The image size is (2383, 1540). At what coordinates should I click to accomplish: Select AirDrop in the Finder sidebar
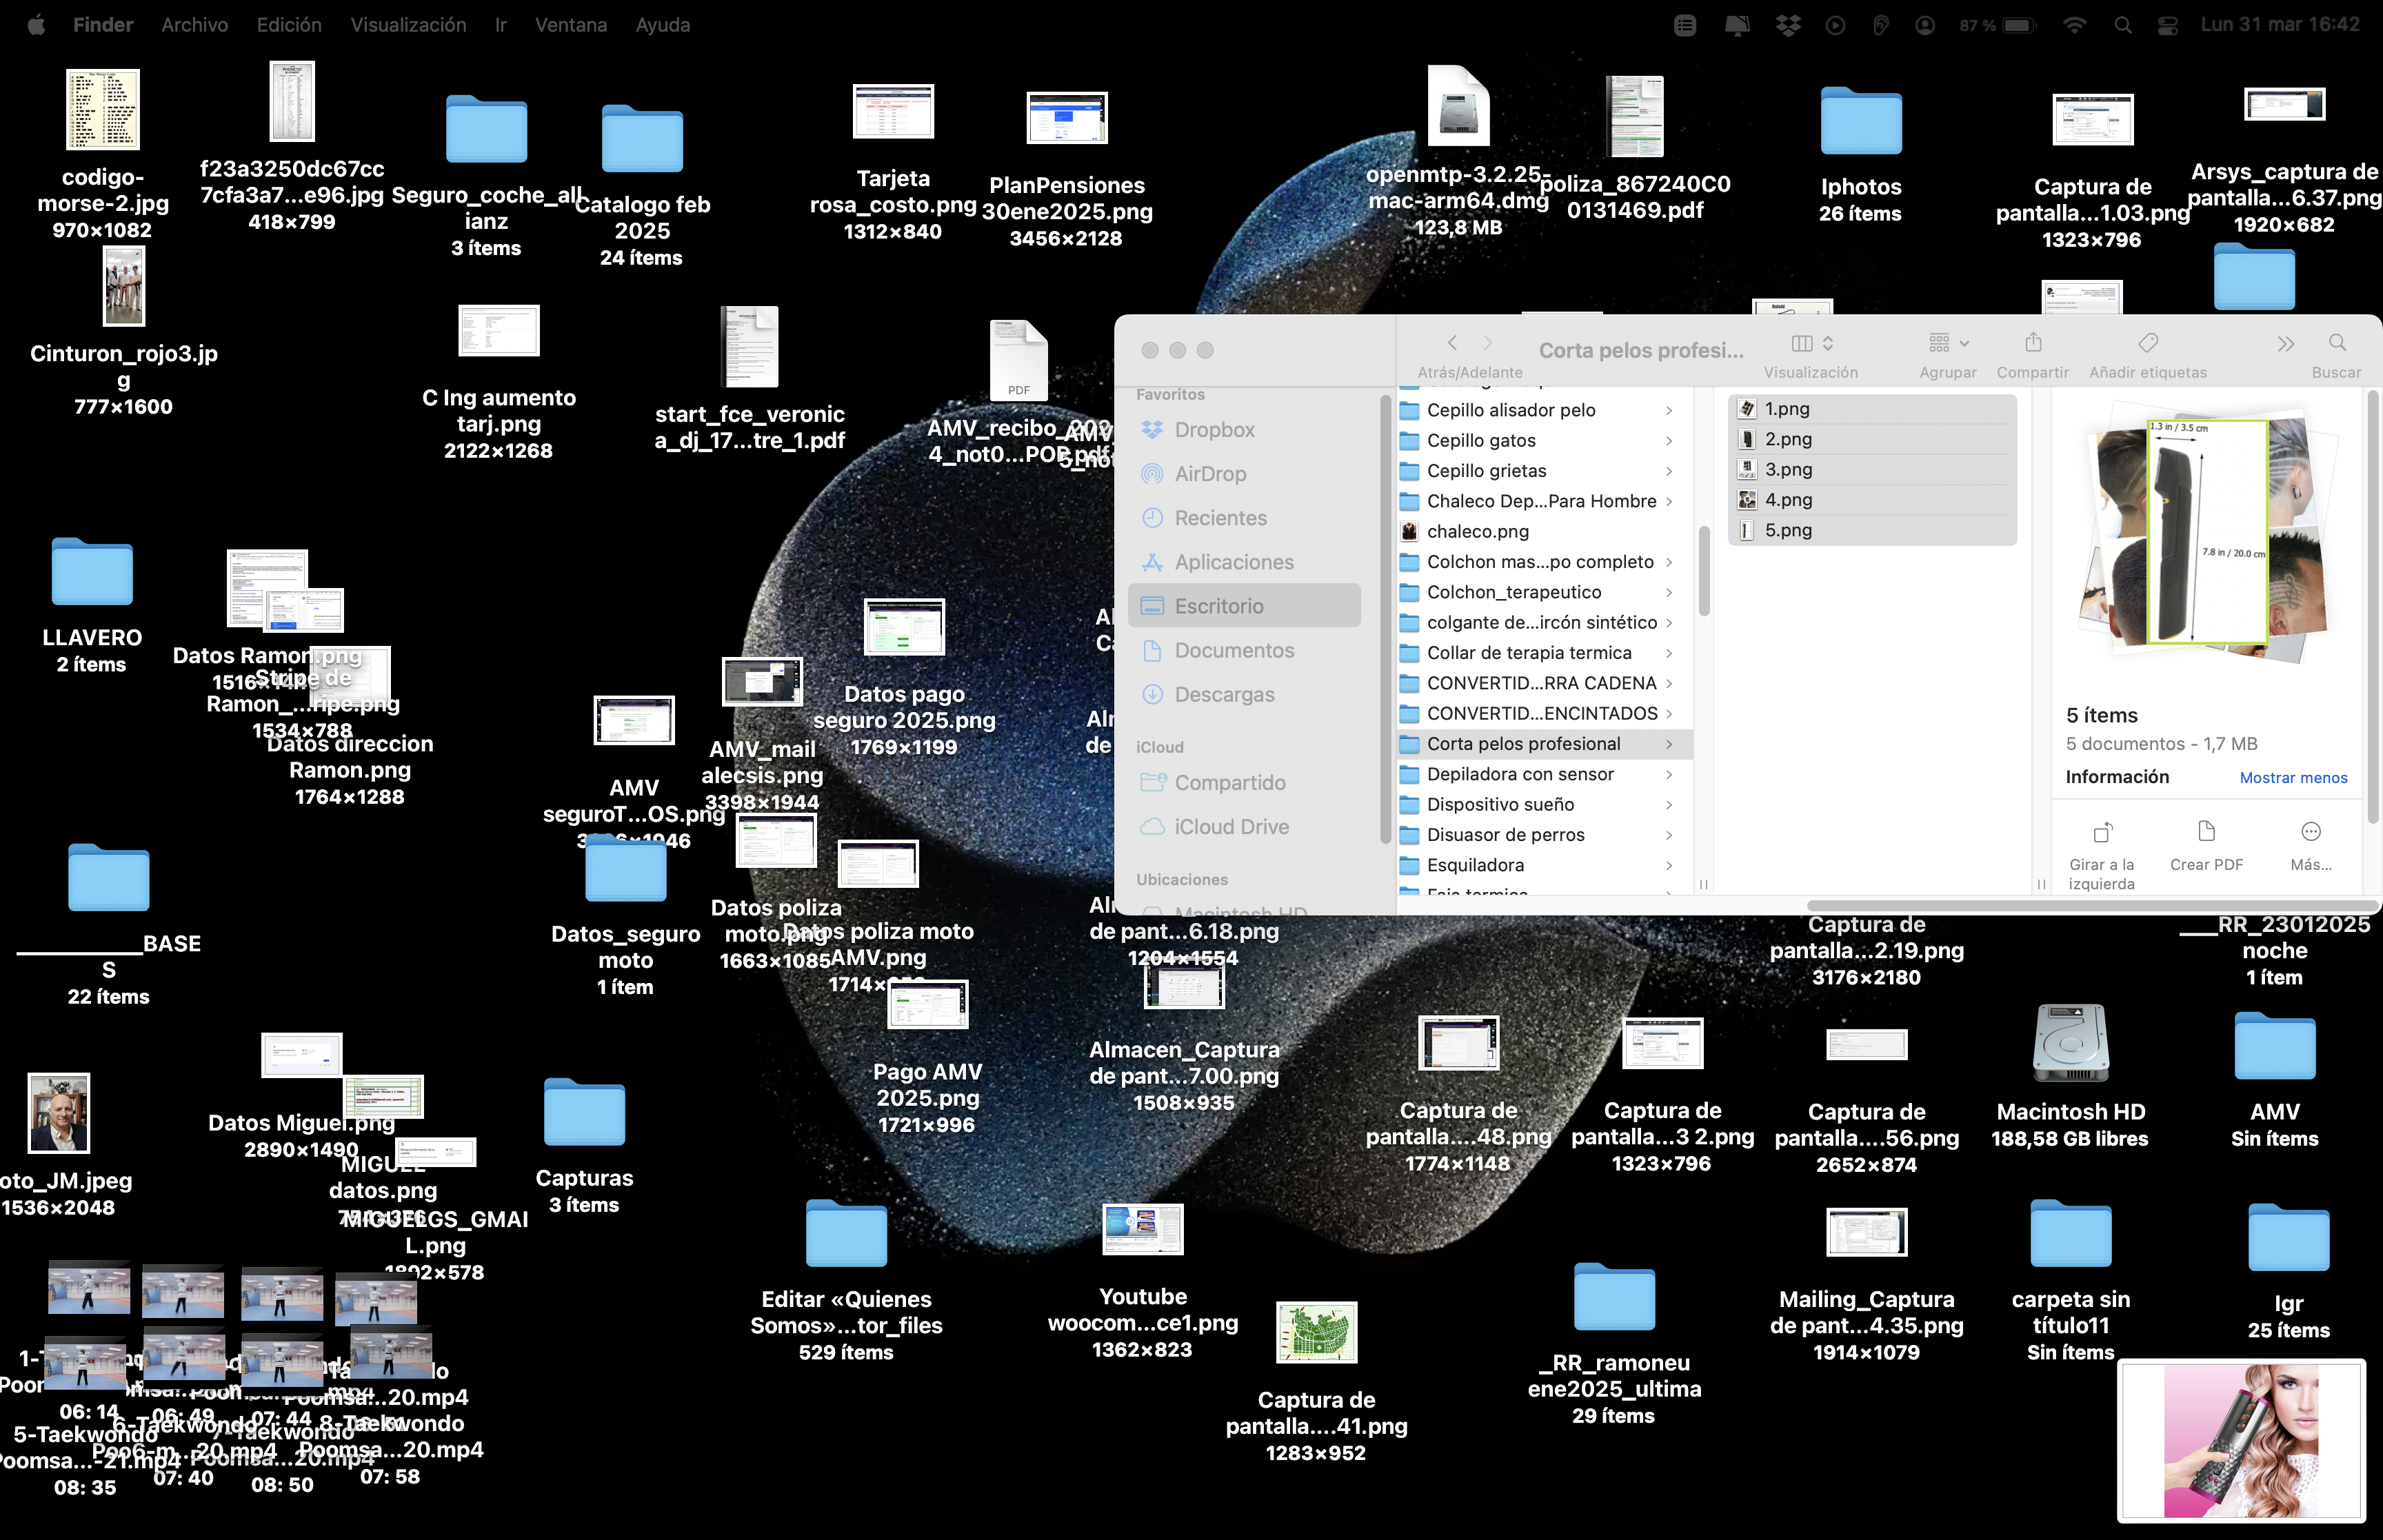pyautogui.click(x=1210, y=474)
